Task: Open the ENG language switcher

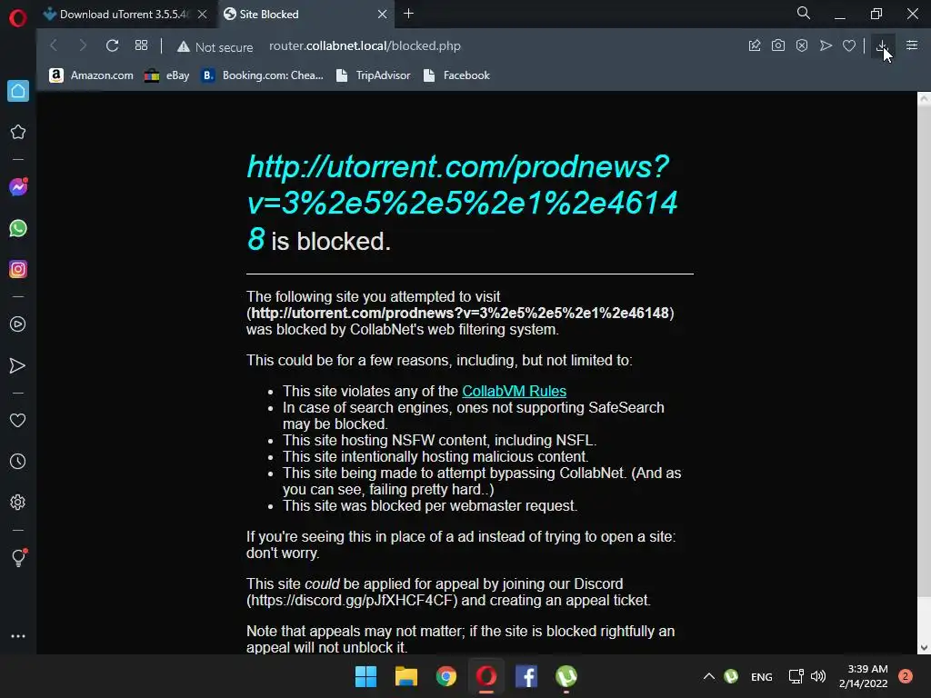Action: pos(762,676)
